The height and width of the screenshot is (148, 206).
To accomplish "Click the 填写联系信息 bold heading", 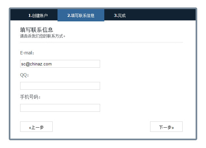I will pyautogui.click(x=36, y=30).
